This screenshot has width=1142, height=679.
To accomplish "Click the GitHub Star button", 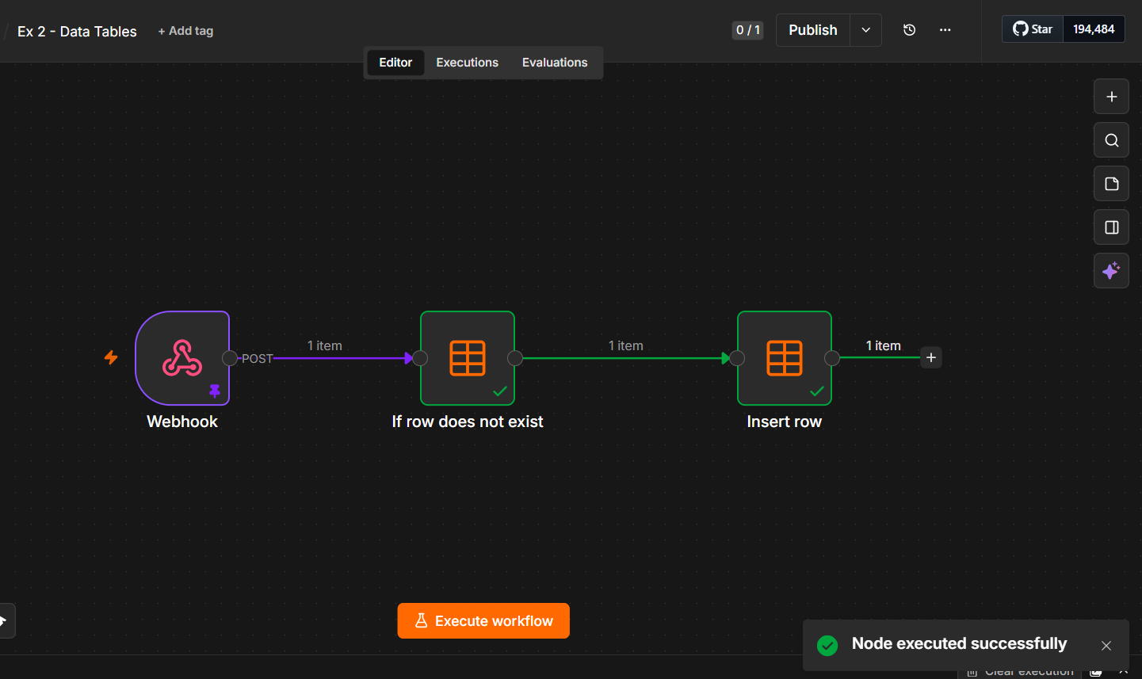I will (x=1033, y=29).
